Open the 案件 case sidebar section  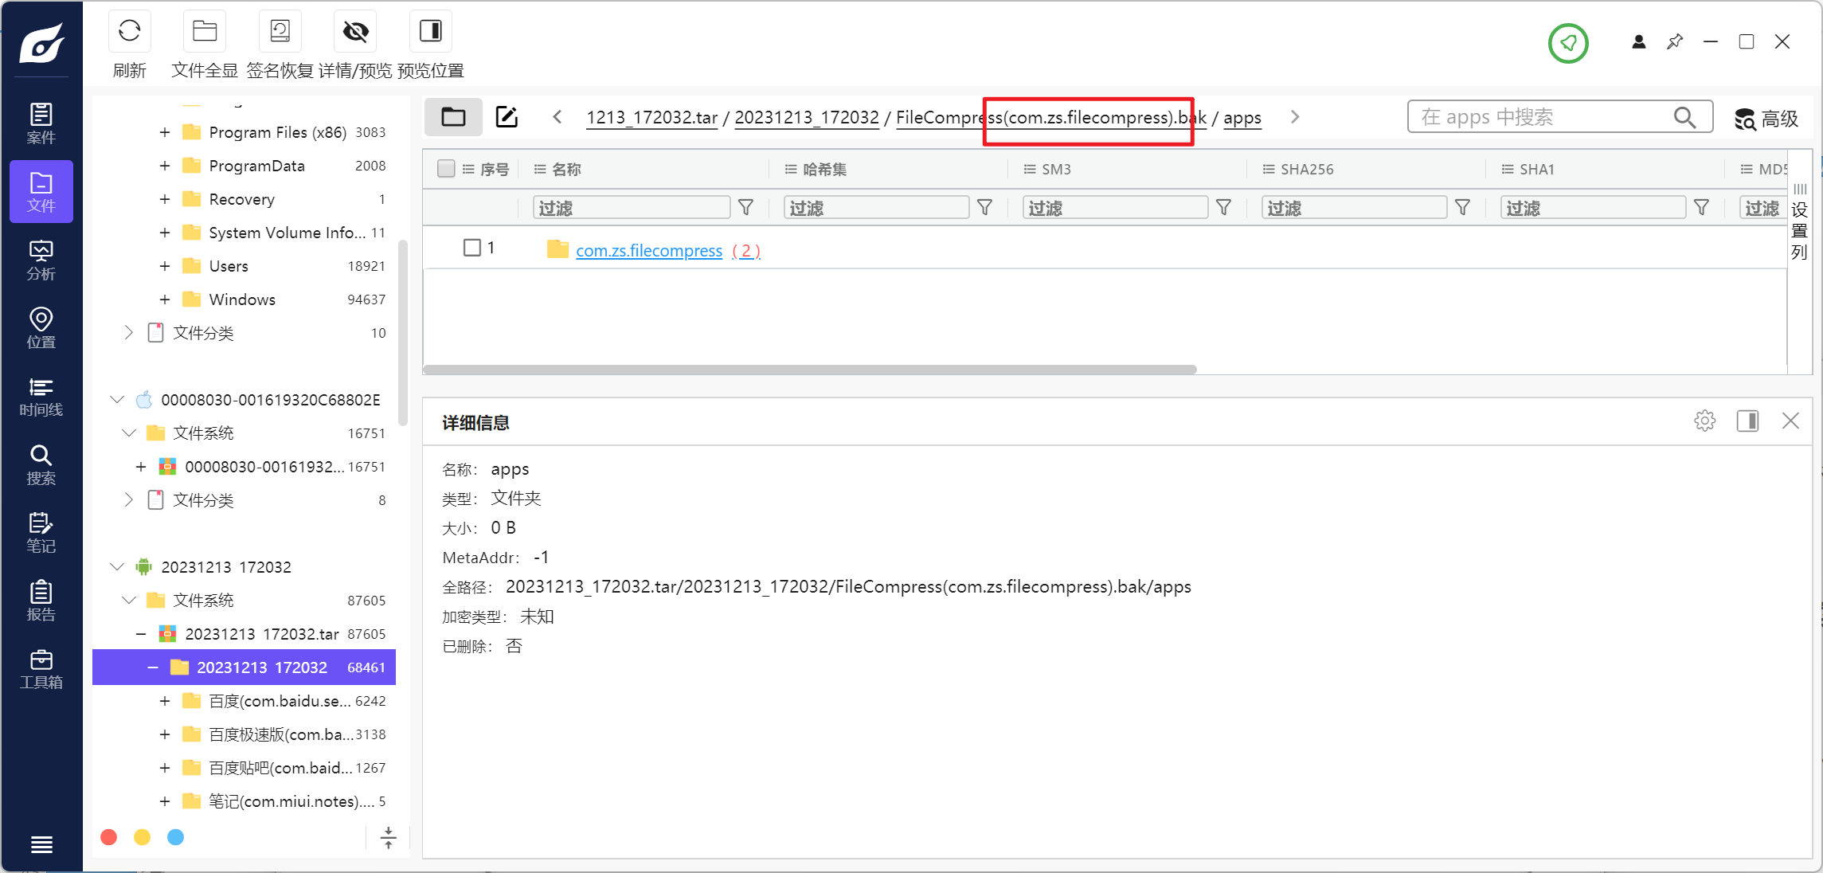[41, 123]
